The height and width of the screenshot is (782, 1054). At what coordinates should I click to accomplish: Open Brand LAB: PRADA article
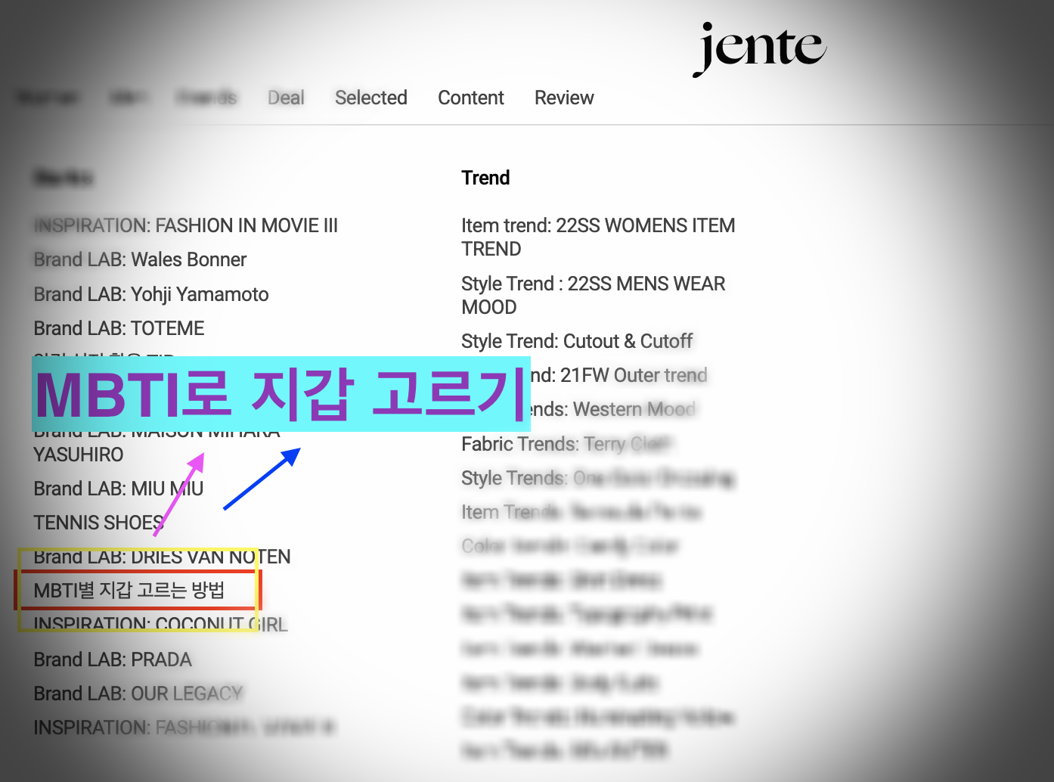[x=113, y=659]
